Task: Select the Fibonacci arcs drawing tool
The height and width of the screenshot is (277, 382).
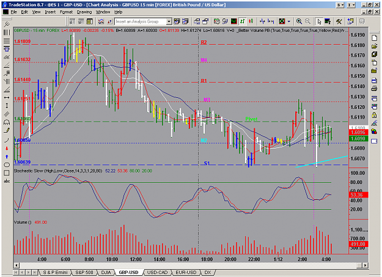Action: 7,57
